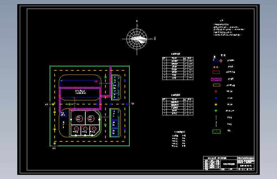277x179 pixels.
Task: Click the small two-column list below the tables
Action: point(179,141)
